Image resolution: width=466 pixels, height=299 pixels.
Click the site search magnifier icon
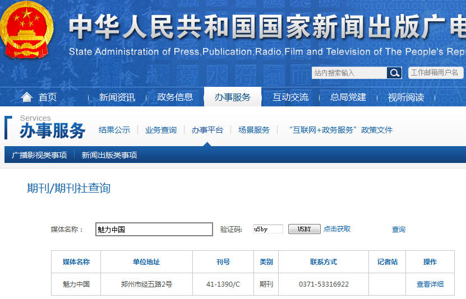(394, 73)
